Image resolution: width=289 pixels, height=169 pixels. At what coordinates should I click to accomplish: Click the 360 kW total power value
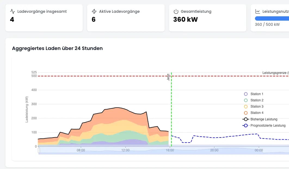pyautogui.click(x=185, y=20)
